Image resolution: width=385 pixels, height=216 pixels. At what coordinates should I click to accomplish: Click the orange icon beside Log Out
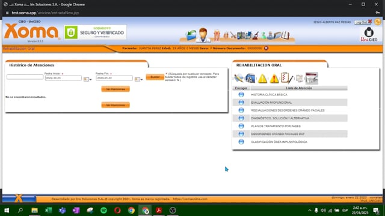click(x=378, y=22)
